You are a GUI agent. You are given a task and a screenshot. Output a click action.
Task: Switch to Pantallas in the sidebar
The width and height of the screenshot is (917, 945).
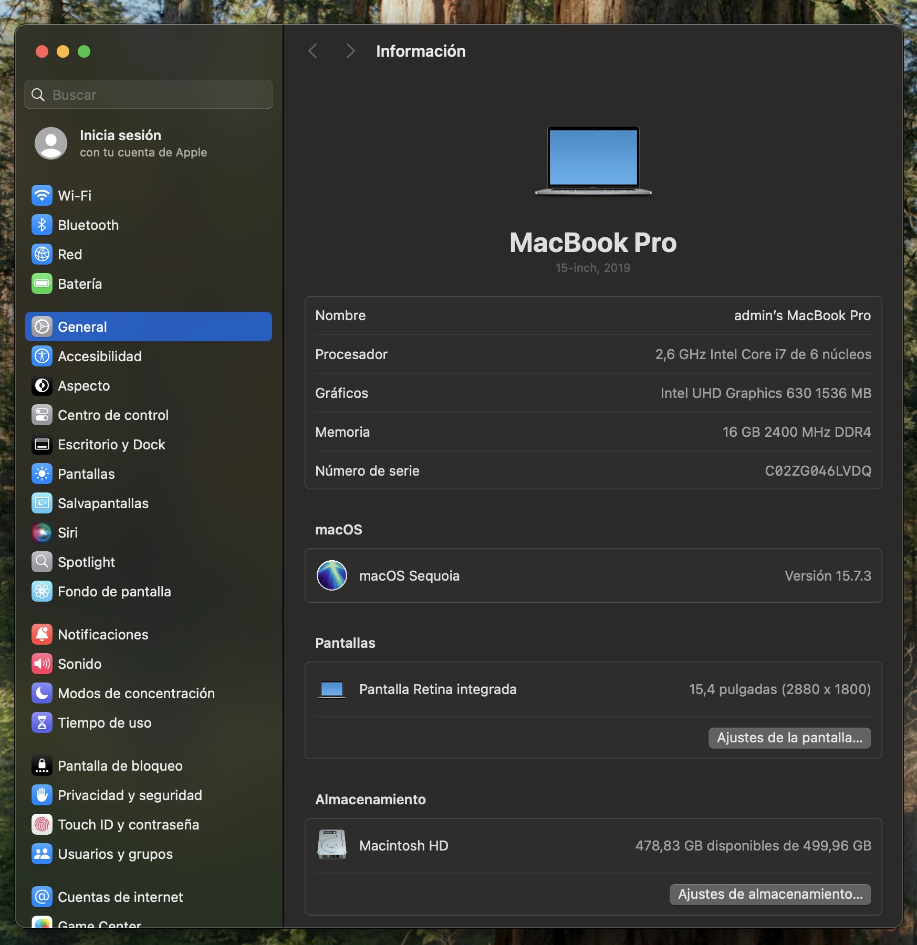click(86, 474)
